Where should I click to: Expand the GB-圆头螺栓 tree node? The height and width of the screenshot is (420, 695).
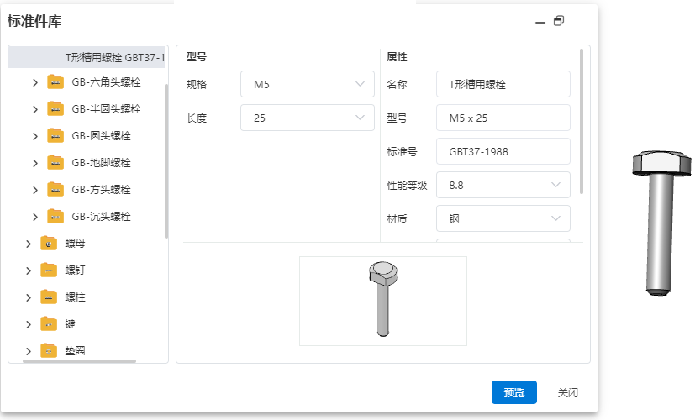[35, 136]
